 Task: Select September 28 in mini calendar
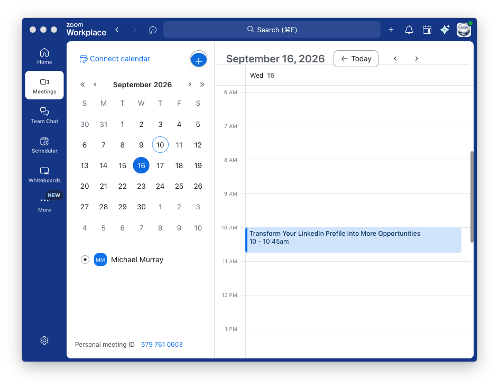coord(104,207)
